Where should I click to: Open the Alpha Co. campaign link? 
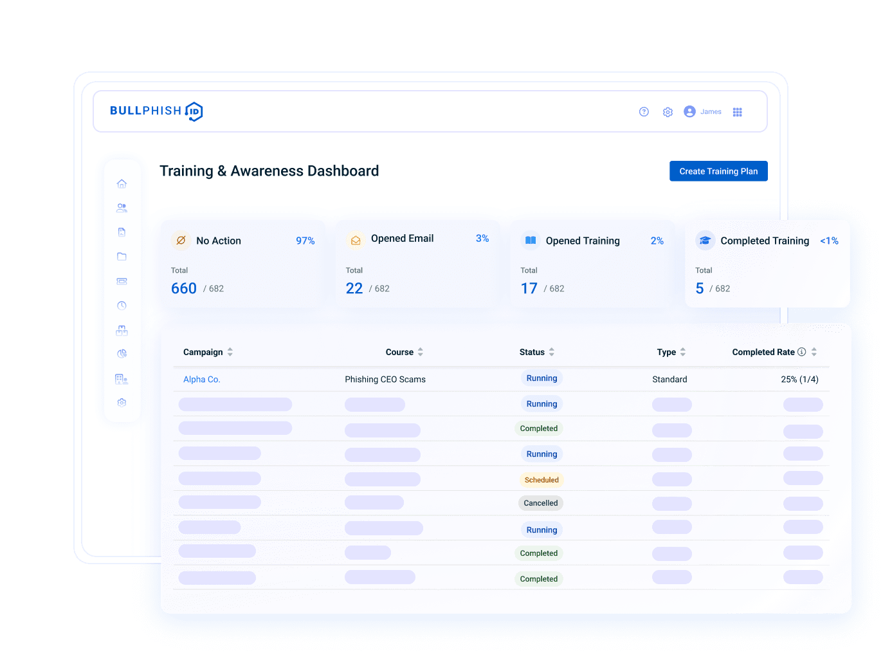coord(201,379)
